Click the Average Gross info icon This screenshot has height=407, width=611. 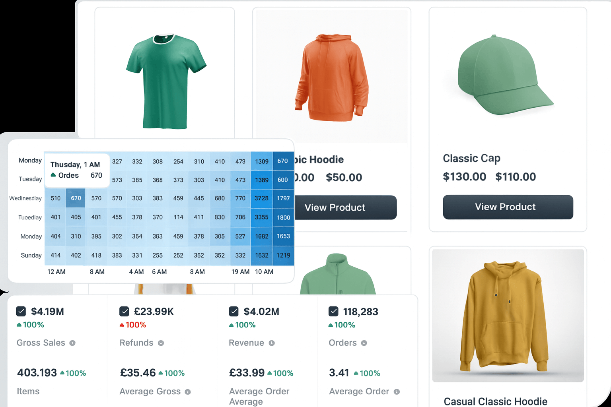pyautogui.click(x=187, y=391)
